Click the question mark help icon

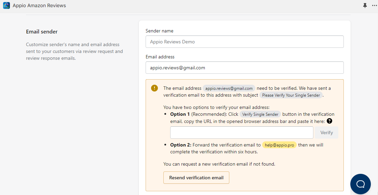tap(329, 121)
